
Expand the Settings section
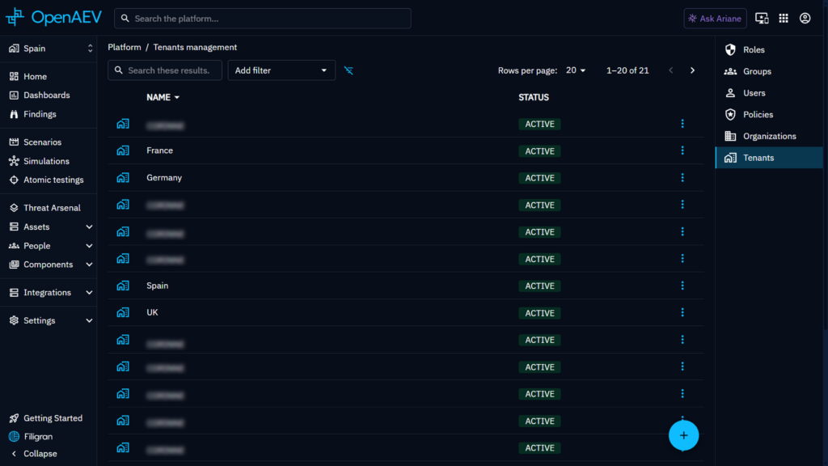51,320
